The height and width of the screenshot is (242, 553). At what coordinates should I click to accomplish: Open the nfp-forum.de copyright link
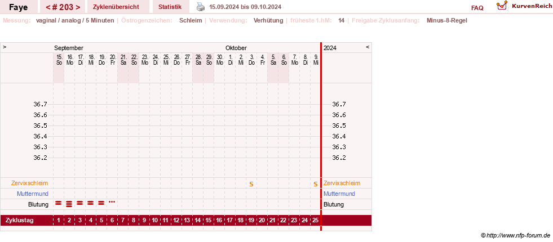(x=516, y=235)
